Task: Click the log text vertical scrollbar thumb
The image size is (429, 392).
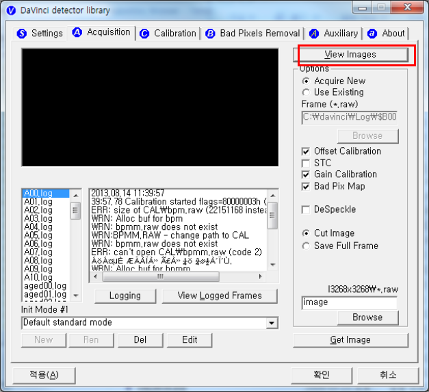Action: (272, 215)
